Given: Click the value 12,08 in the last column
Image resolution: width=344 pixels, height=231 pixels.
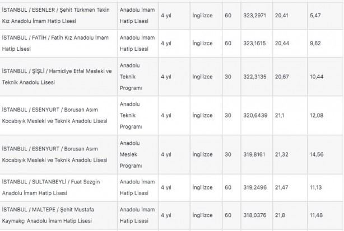Looking at the screenshot, I should coord(317,115).
